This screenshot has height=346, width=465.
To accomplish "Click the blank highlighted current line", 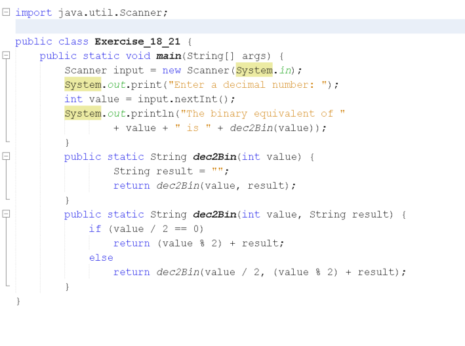I will (x=240, y=26).
